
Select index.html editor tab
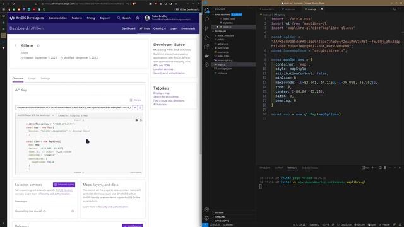(x=268, y=9)
